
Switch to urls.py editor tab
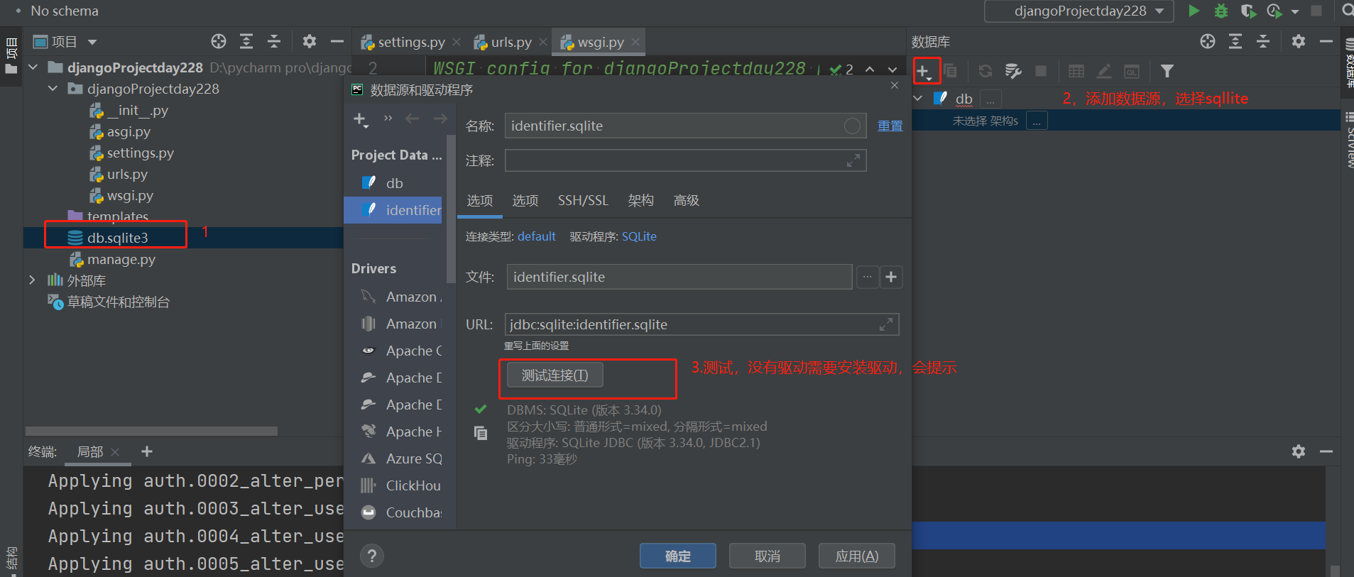pyautogui.click(x=511, y=42)
